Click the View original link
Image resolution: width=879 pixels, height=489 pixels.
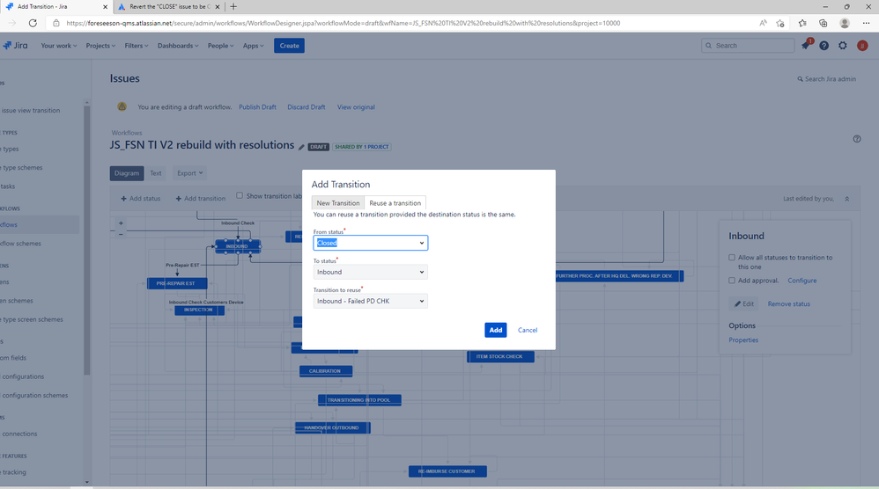[x=356, y=107]
